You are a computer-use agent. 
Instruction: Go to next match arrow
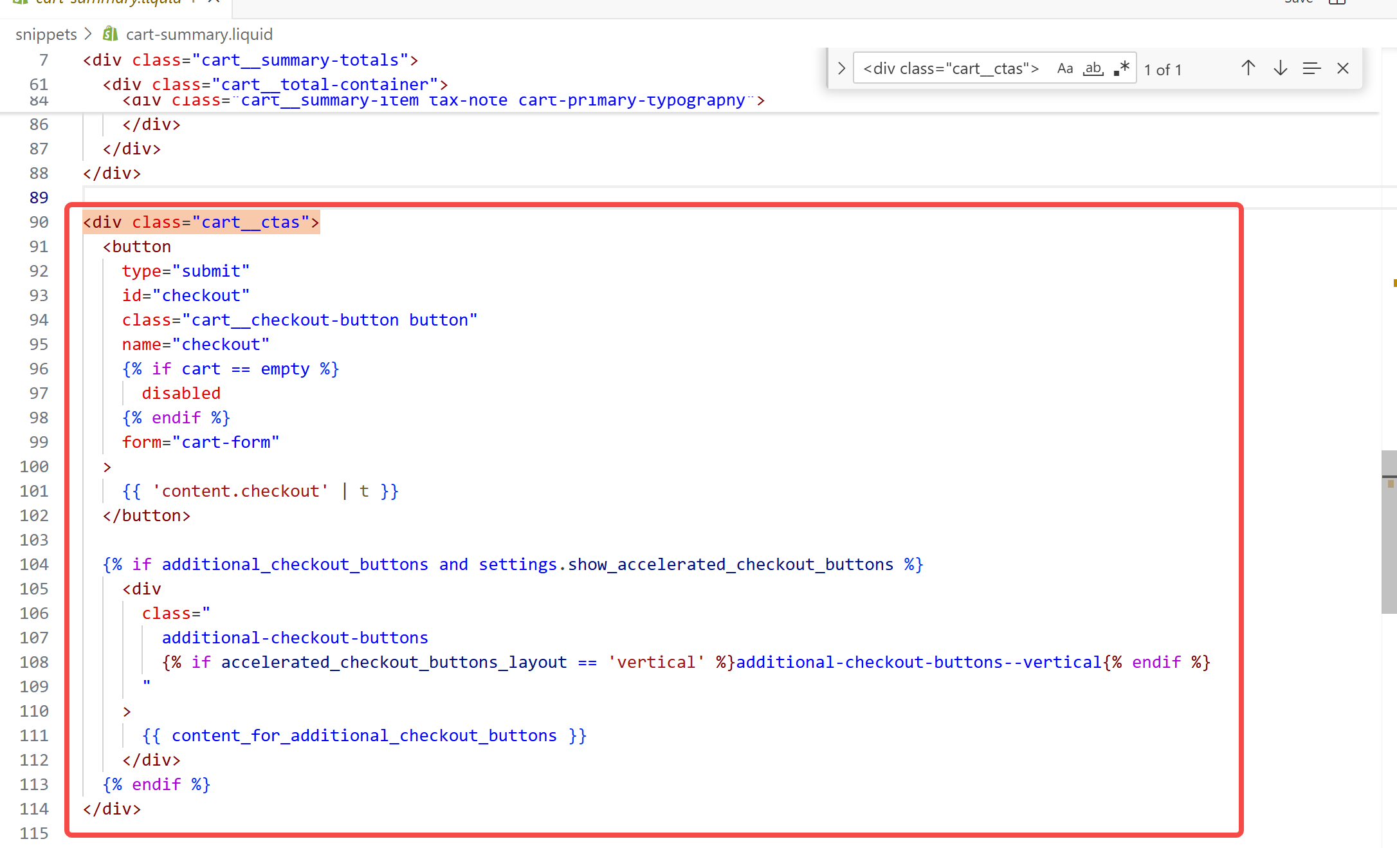point(1280,68)
